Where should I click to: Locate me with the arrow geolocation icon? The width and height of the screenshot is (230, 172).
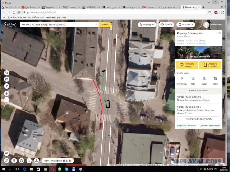(x=6, y=86)
